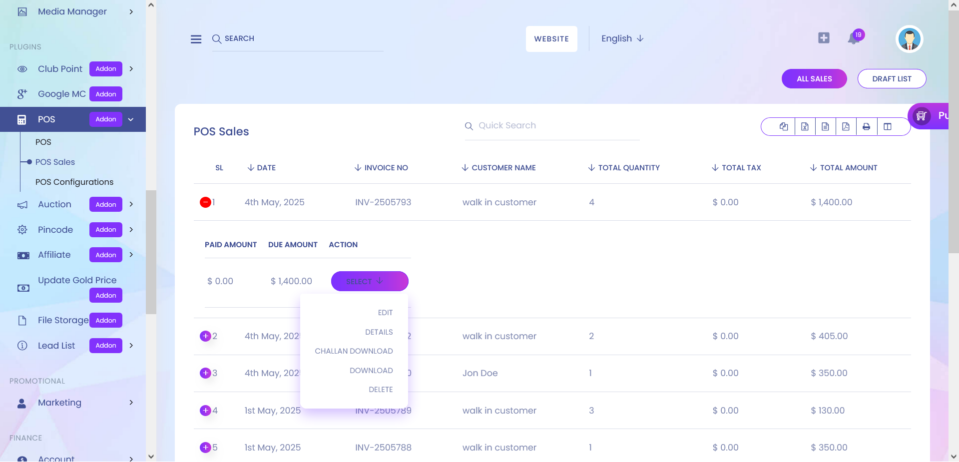
Task: Copy table data with the copy icon
Action: coord(784,126)
